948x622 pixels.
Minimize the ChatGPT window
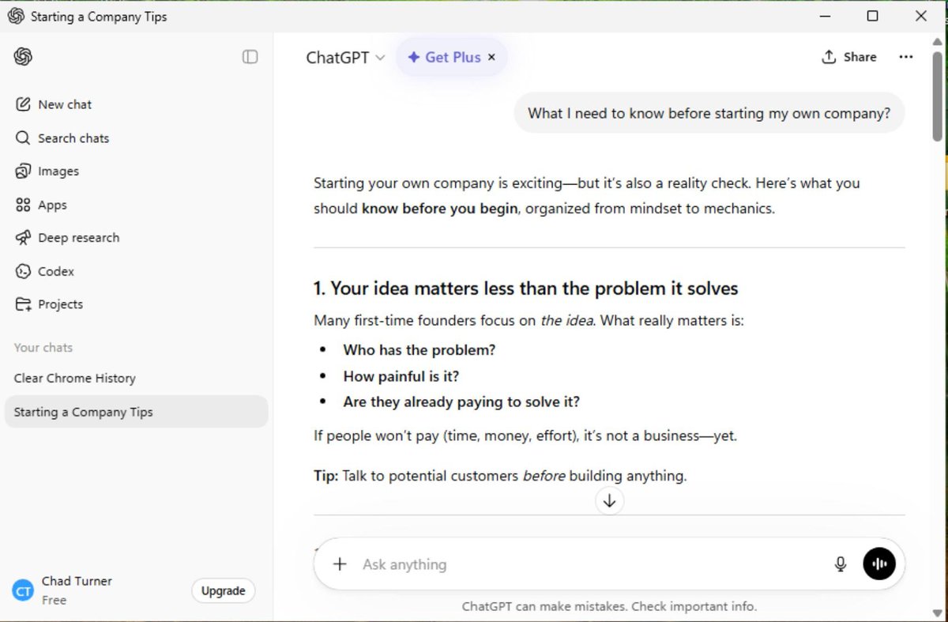click(824, 16)
